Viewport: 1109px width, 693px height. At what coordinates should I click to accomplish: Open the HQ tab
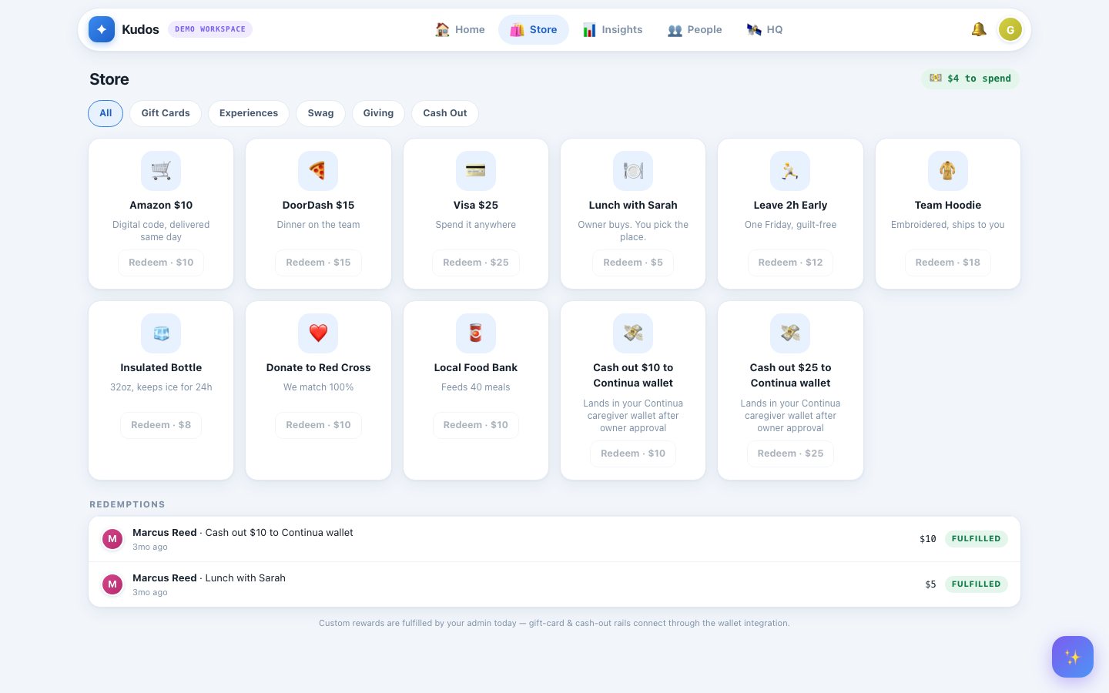[x=765, y=29]
